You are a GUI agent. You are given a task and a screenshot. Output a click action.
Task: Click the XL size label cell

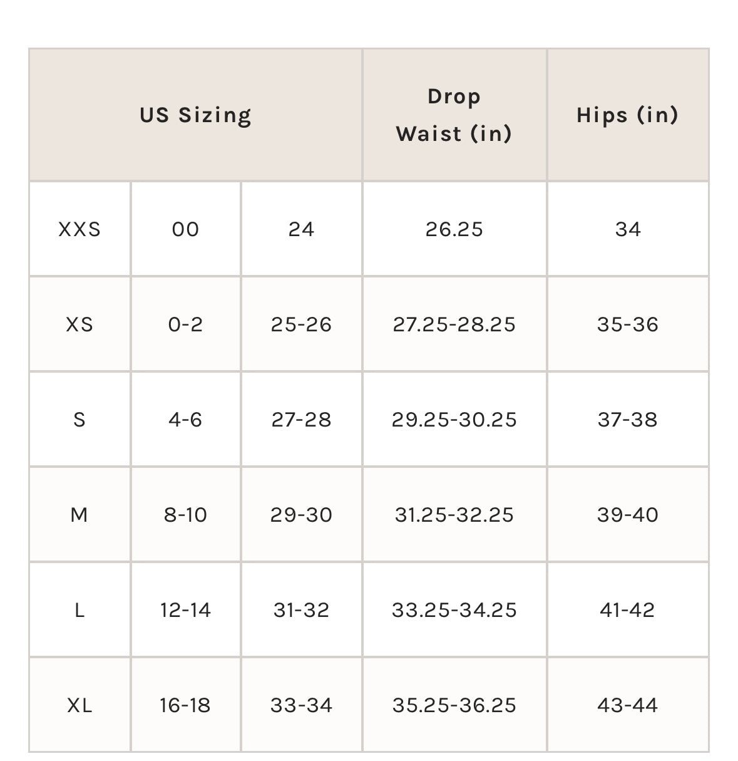79,705
